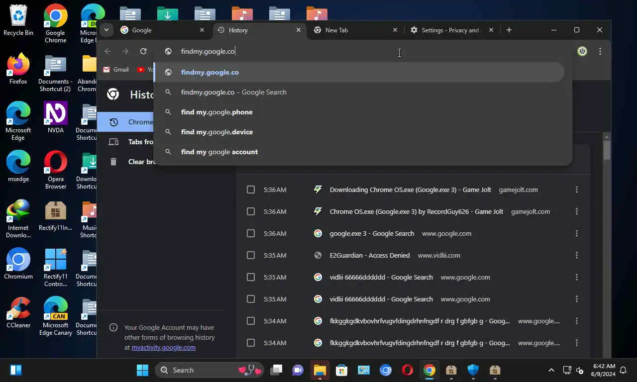Open Recycle Bin desktop icon

pos(18,21)
